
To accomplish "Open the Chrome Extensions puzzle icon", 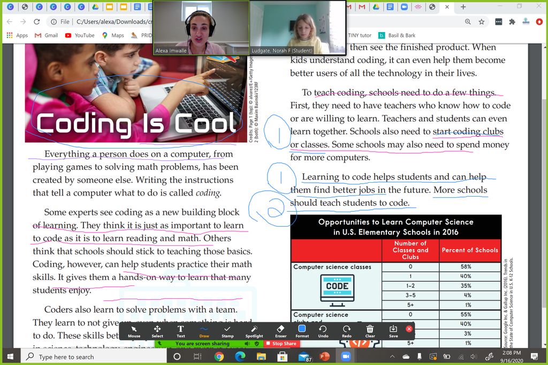I will (x=512, y=21).
